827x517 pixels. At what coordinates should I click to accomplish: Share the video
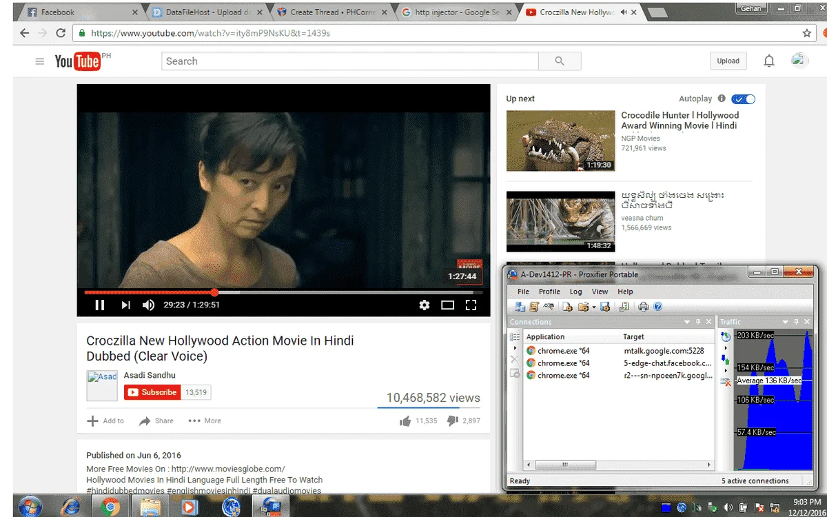[156, 420]
